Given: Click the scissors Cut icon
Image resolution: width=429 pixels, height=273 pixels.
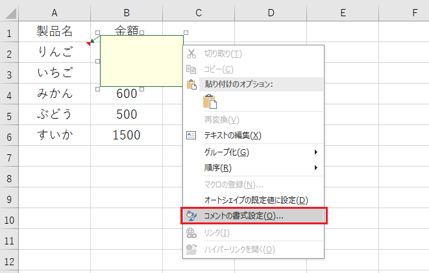Looking at the screenshot, I should 191,54.
